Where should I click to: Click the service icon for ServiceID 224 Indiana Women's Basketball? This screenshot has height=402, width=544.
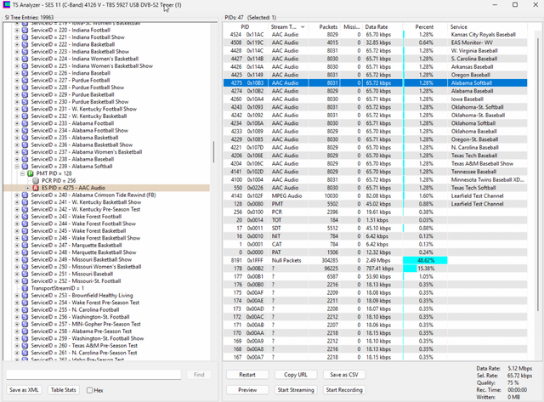25,59
